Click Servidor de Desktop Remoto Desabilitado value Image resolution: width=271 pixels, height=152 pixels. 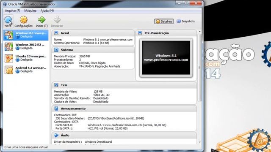tap(101, 98)
